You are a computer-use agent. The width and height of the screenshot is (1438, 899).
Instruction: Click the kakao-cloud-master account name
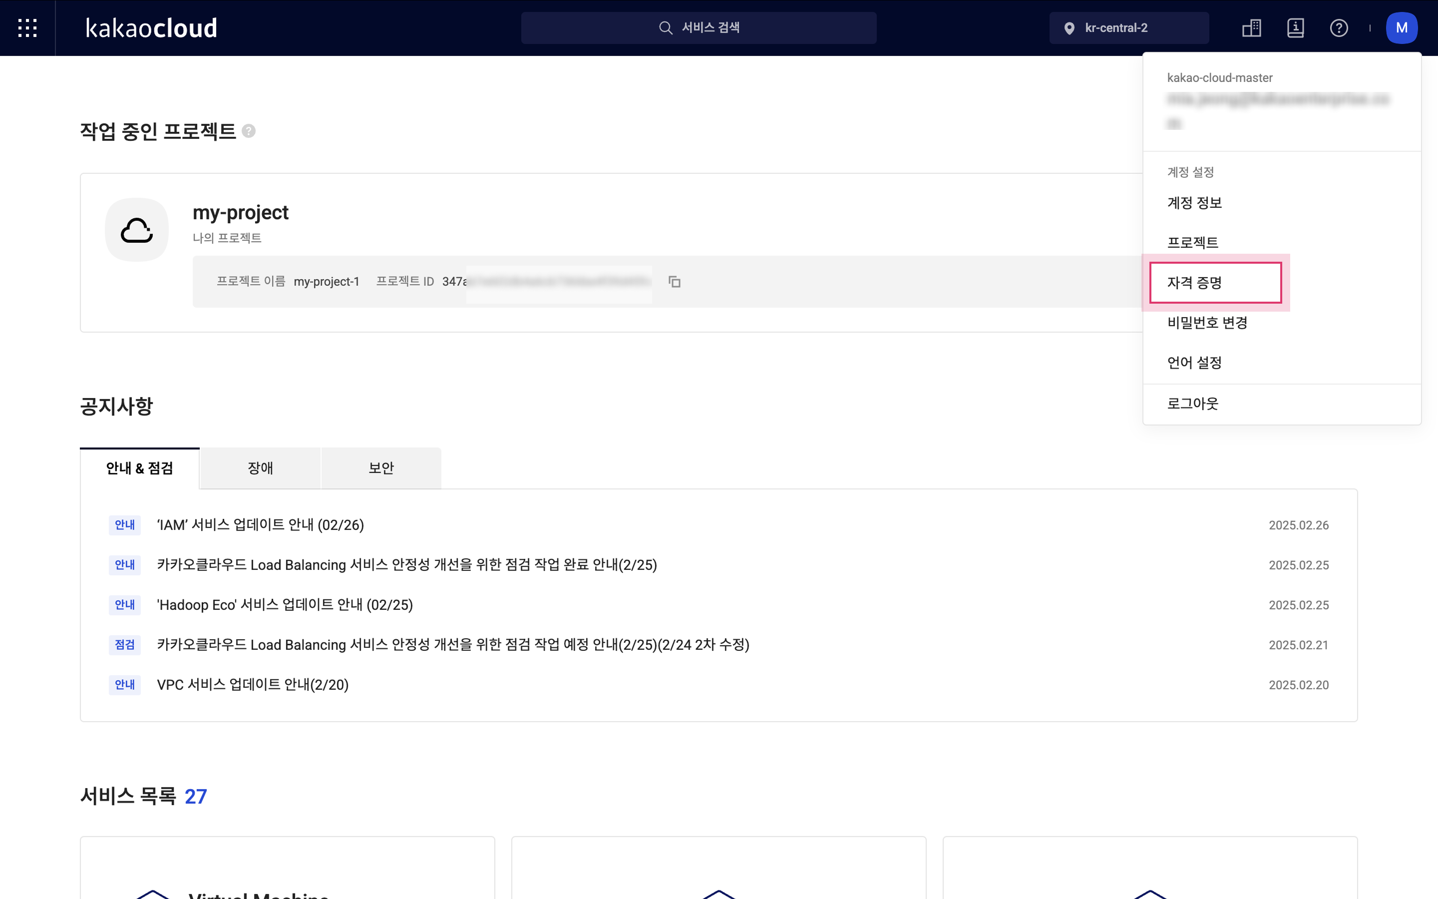coord(1219,78)
